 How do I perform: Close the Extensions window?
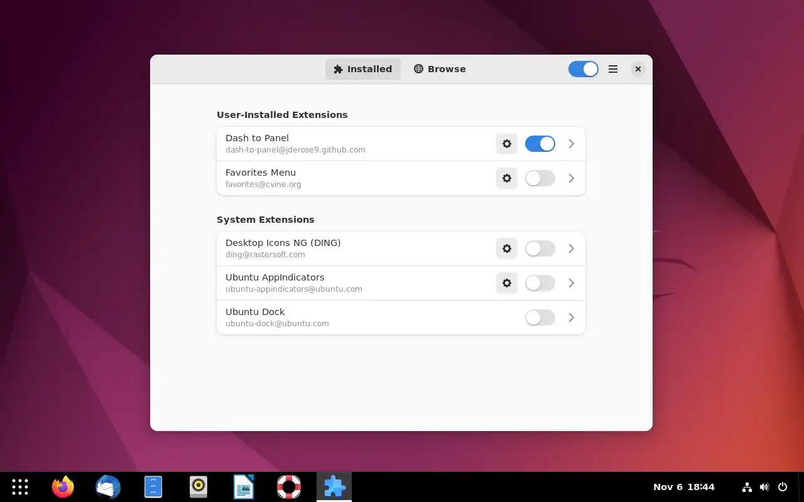click(638, 69)
